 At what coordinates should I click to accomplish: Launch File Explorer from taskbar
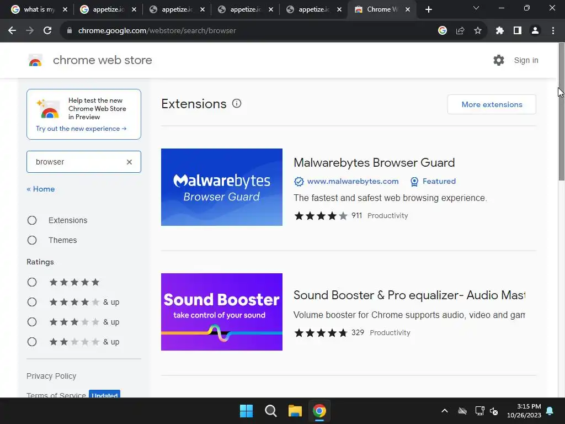pyautogui.click(x=295, y=411)
